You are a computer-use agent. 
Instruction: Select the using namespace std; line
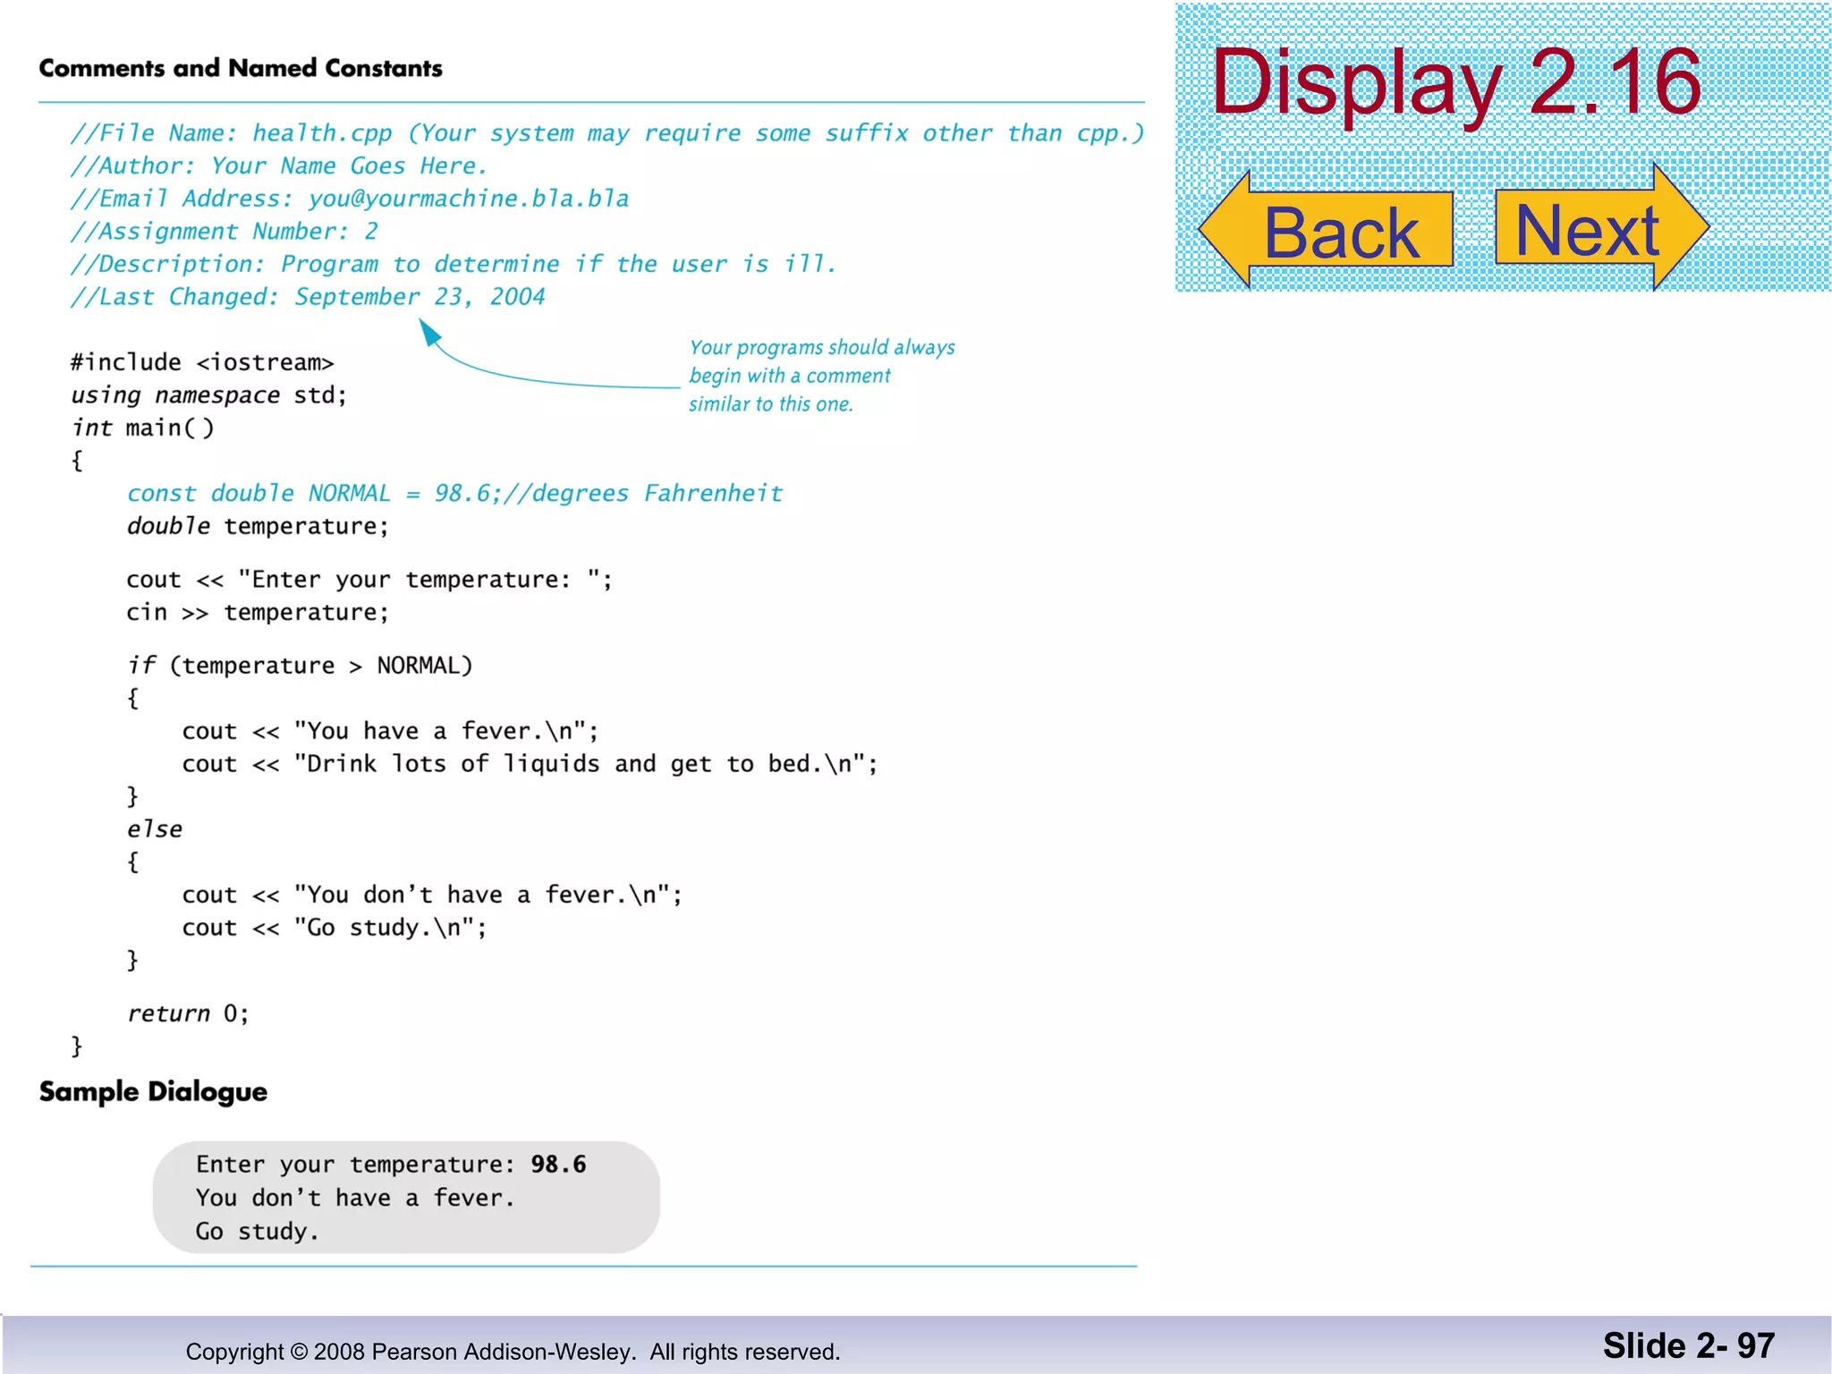click(208, 395)
